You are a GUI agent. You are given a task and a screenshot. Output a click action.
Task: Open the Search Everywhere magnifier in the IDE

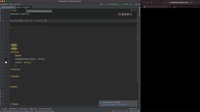pos(136,4)
